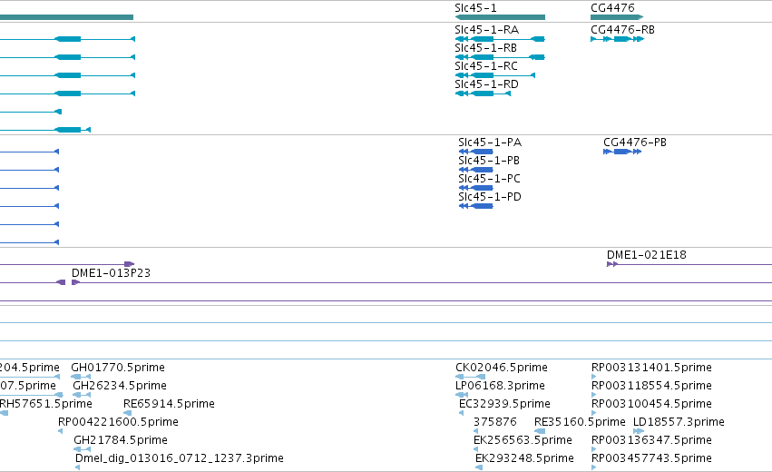Click the CK02046.5prime EST feature

[470, 377]
